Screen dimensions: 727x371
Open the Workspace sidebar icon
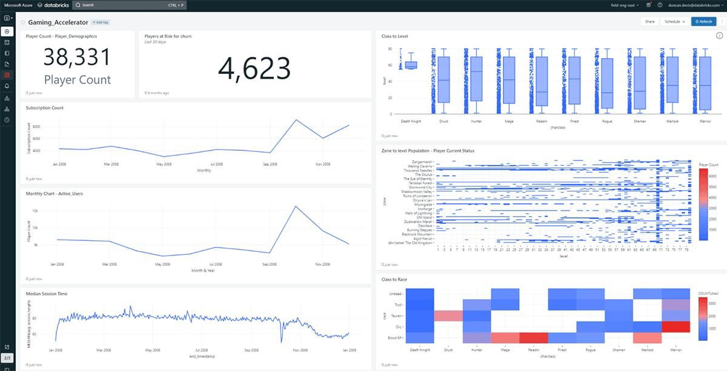7,53
